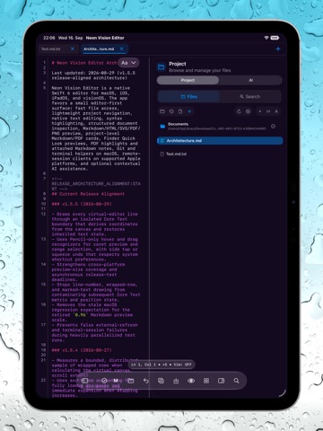
Task: Place cursor on heading '### v1.5.5'
Action: click(x=82, y=204)
